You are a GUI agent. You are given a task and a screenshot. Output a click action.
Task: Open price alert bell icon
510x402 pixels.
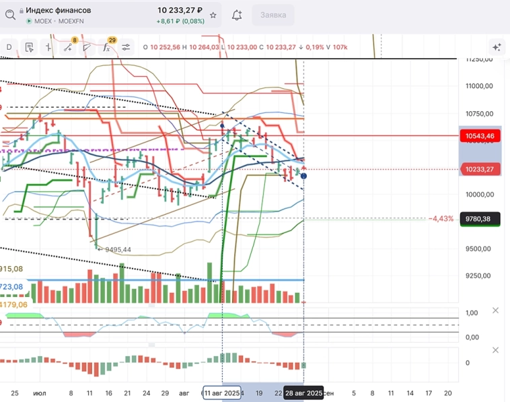pos(236,15)
